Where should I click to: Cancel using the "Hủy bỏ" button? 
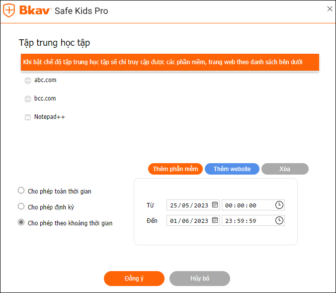tap(200, 279)
